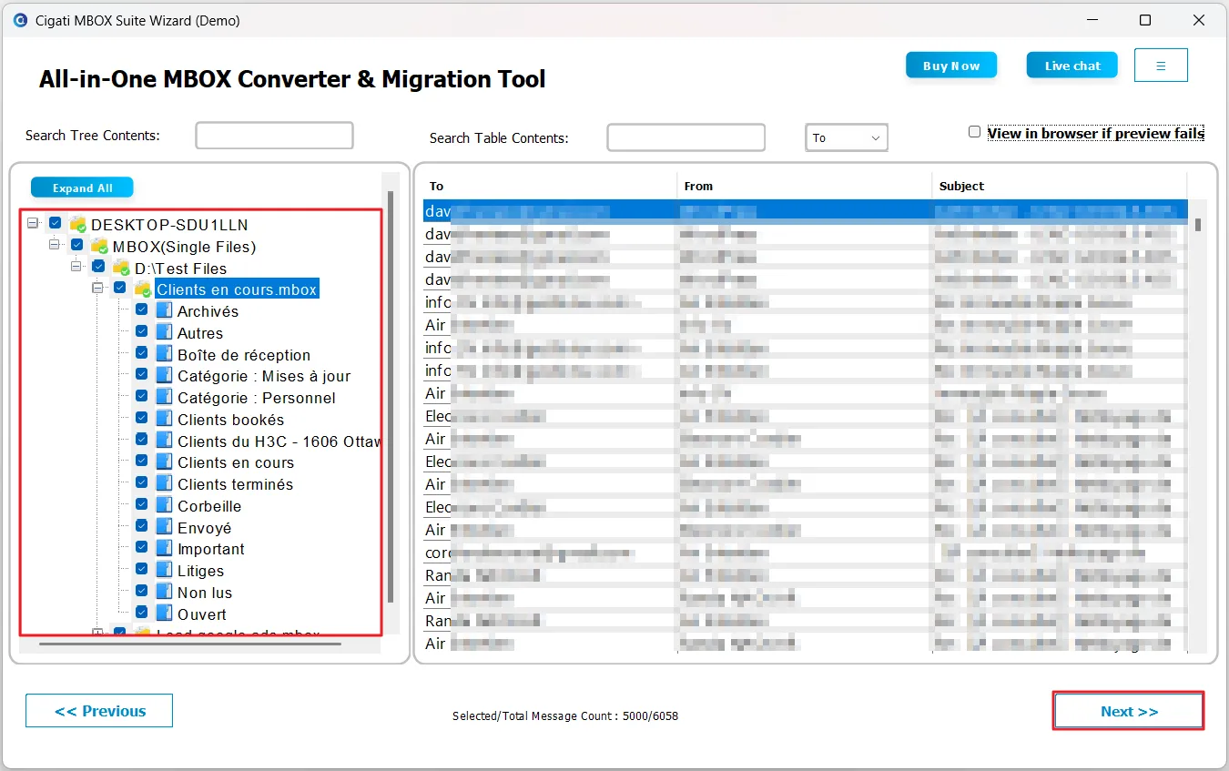Click the Cigati app logo in title bar
The height and width of the screenshot is (771, 1229).
[20, 20]
